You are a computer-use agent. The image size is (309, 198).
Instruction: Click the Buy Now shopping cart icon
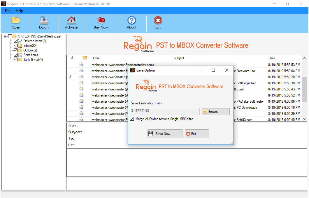tap(101, 20)
